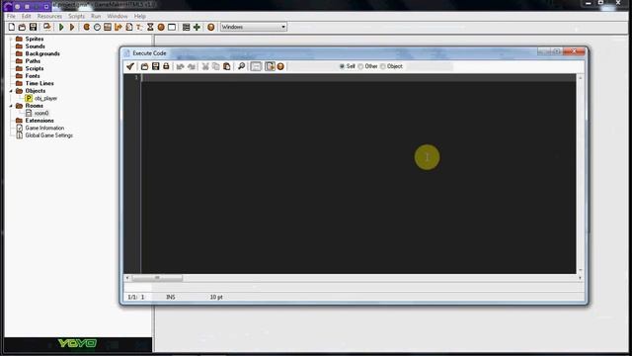Paste clipboard into code editor
This screenshot has width=632, height=356.
[227, 66]
